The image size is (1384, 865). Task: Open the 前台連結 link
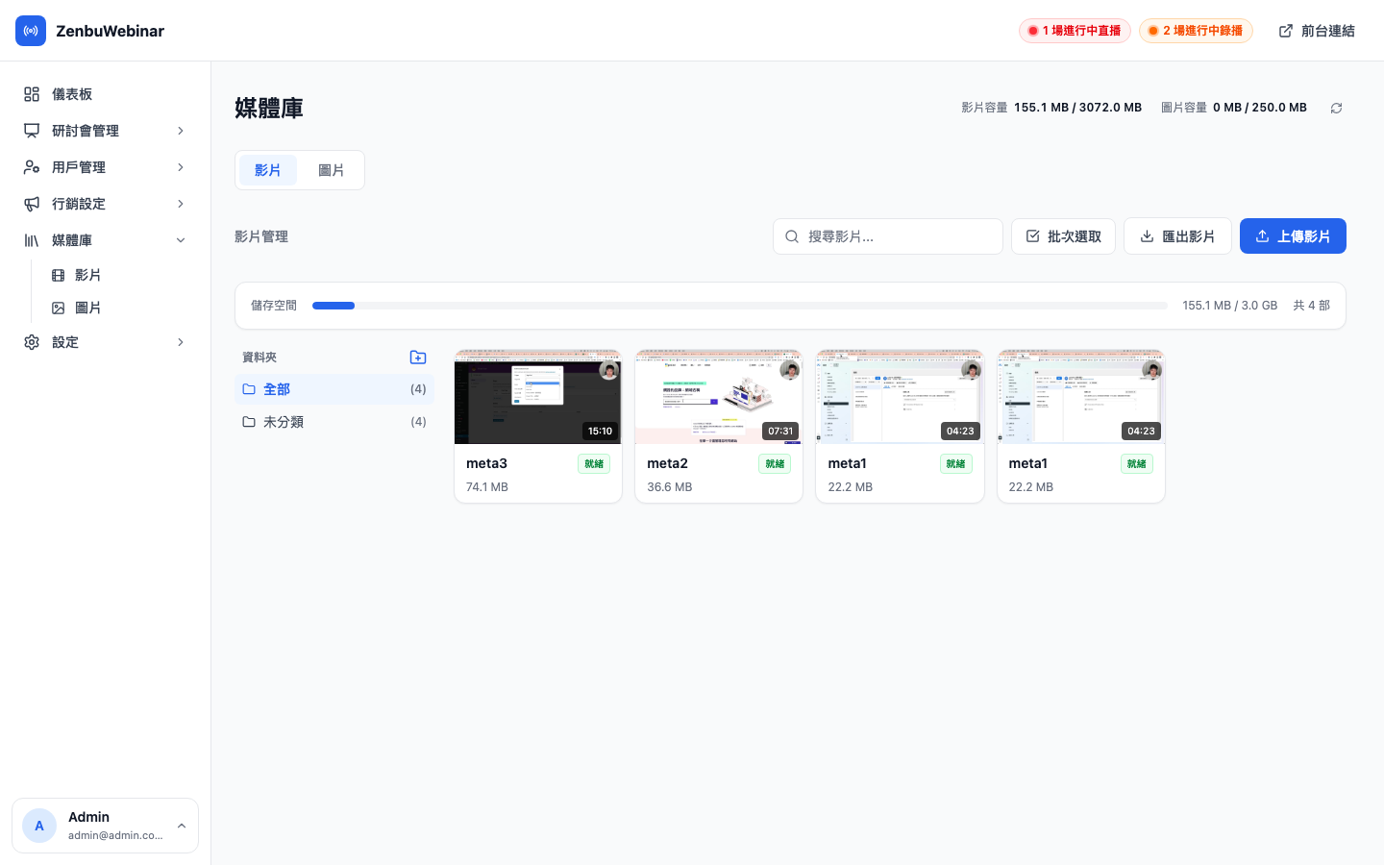click(x=1317, y=31)
